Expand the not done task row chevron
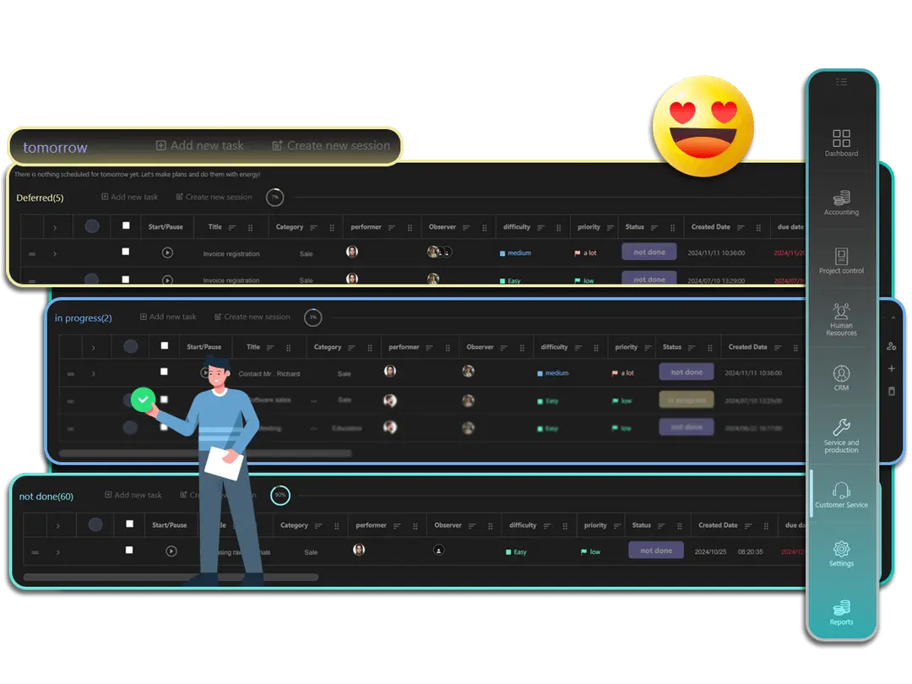912x684 pixels. click(x=57, y=552)
